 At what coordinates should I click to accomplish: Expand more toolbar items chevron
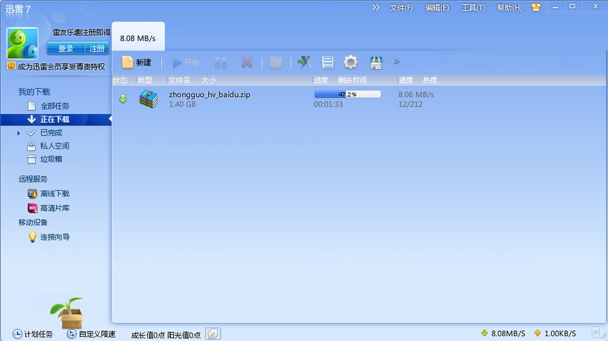tap(397, 62)
